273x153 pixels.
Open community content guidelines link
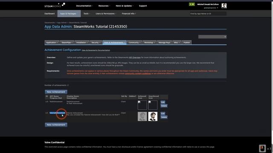[138, 74]
